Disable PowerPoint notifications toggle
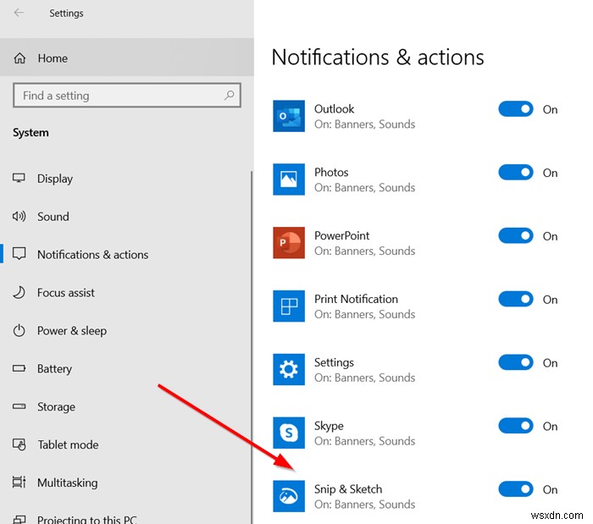Image resolution: width=593 pixels, height=524 pixels. click(x=515, y=235)
